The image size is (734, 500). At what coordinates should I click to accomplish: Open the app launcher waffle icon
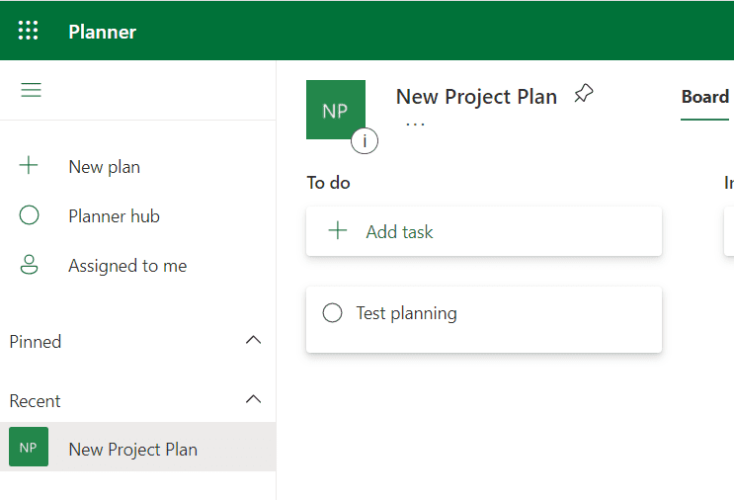29,31
